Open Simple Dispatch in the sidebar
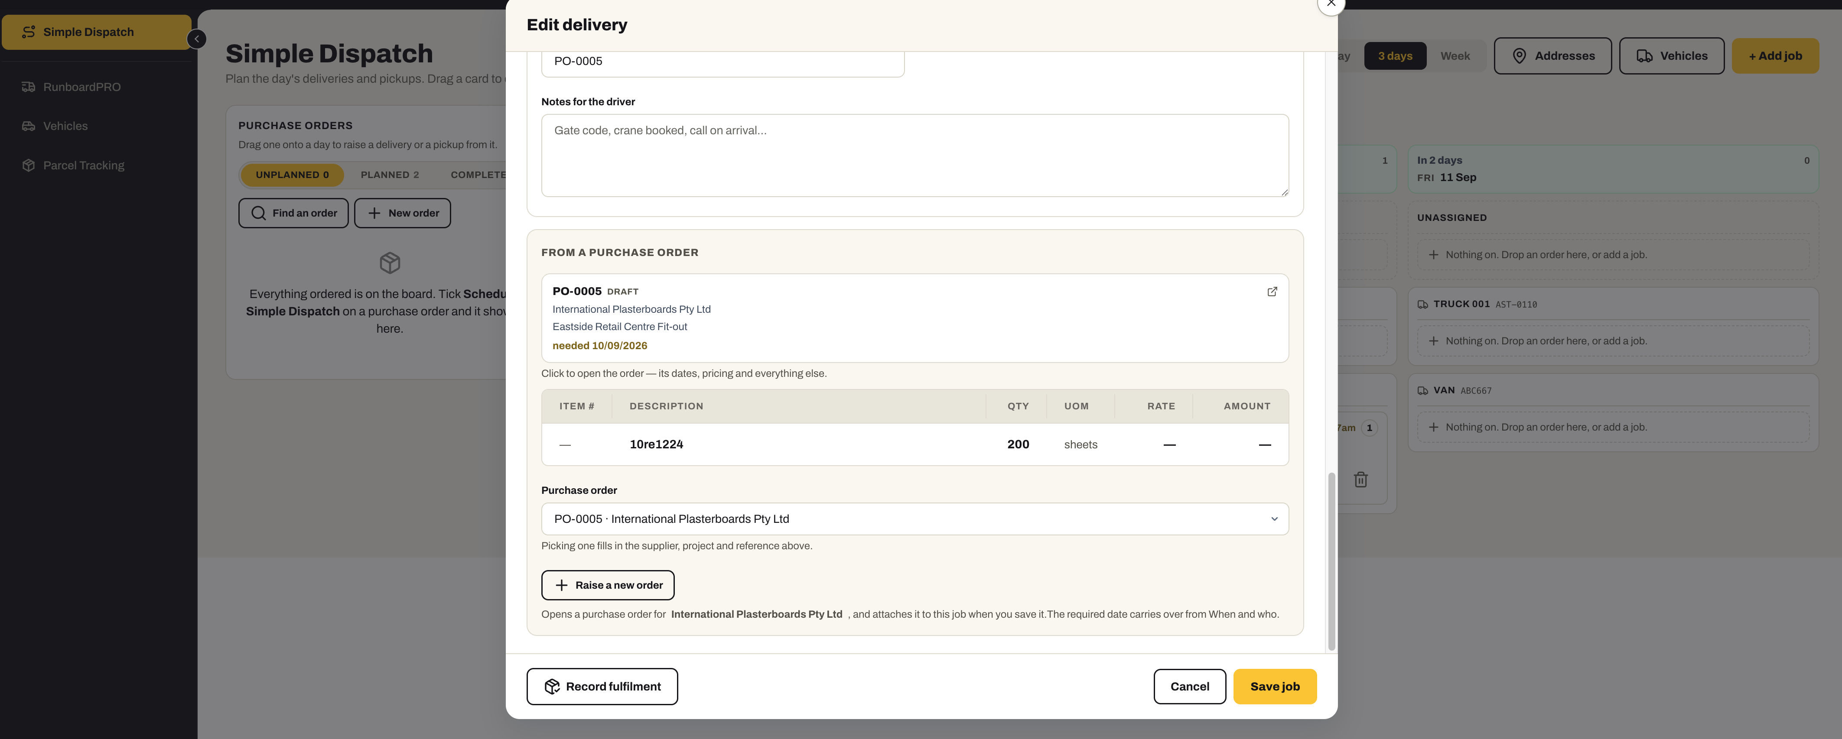The height and width of the screenshot is (739, 1842). point(97,32)
